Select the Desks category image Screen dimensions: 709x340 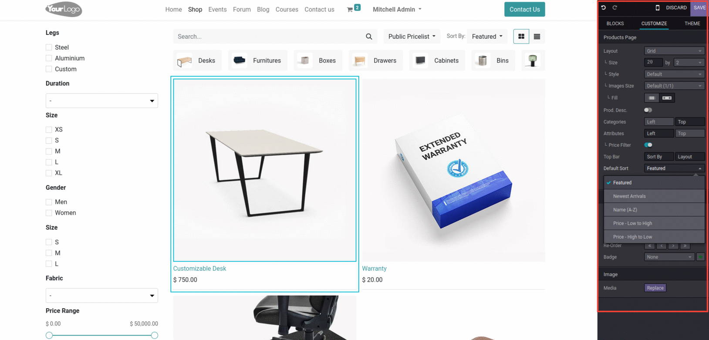185,61
